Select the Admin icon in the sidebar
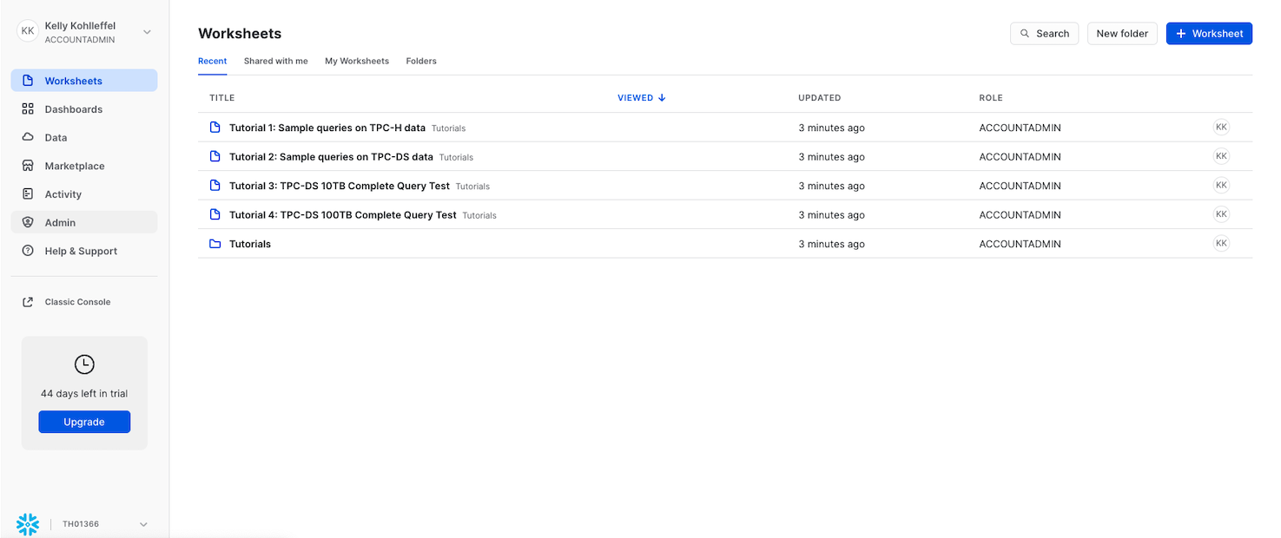The image size is (1281, 538). point(28,222)
